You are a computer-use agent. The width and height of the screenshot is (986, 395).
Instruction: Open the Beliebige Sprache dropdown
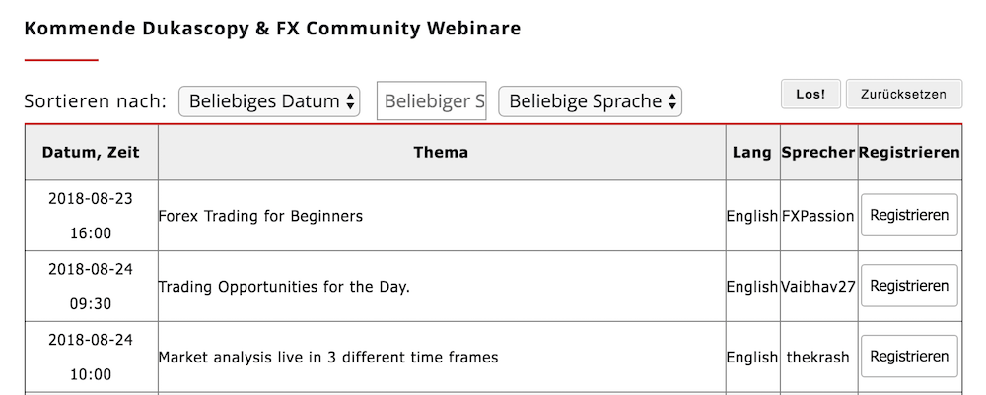[590, 101]
